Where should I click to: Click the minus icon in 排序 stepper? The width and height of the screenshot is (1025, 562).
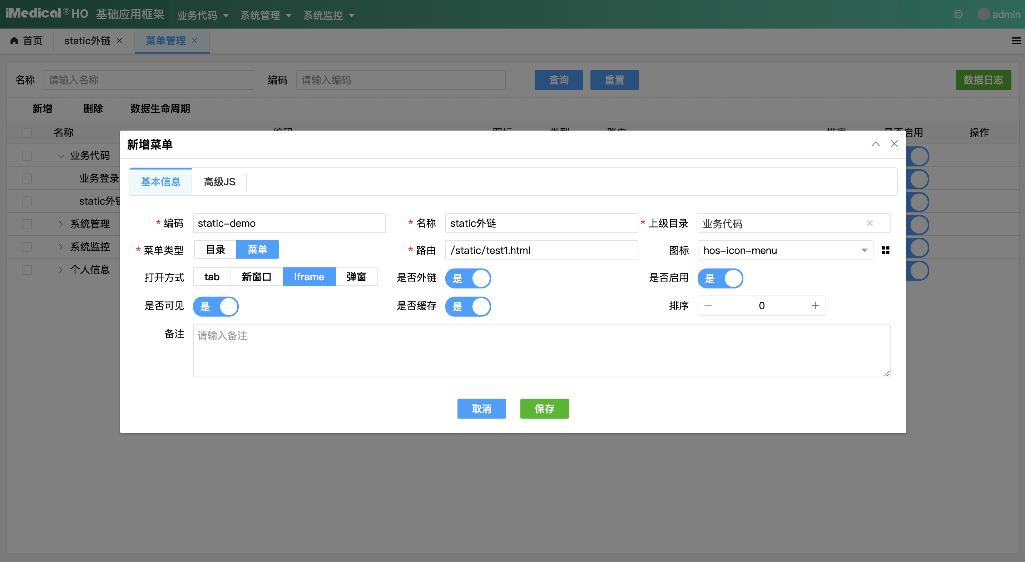[708, 305]
